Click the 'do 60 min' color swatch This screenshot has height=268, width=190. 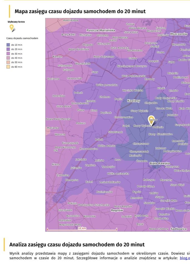click(8, 67)
